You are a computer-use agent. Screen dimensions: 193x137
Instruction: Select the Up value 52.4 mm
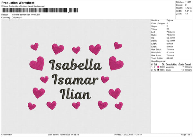coord(171,38)
